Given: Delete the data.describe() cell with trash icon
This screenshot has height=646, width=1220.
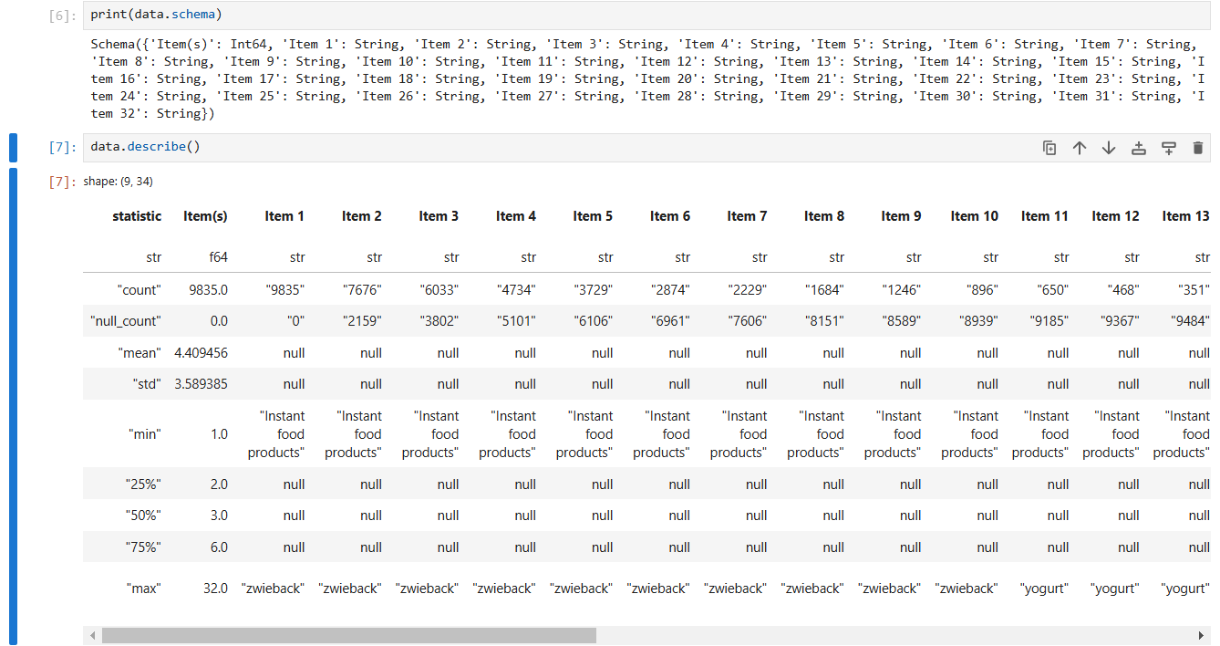Looking at the screenshot, I should click(x=1198, y=148).
